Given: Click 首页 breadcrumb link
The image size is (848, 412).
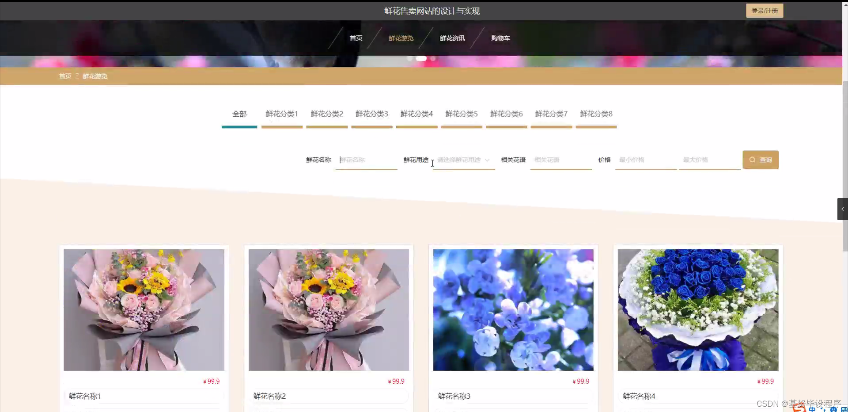Looking at the screenshot, I should pyautogui.click(x=65, y=76).
